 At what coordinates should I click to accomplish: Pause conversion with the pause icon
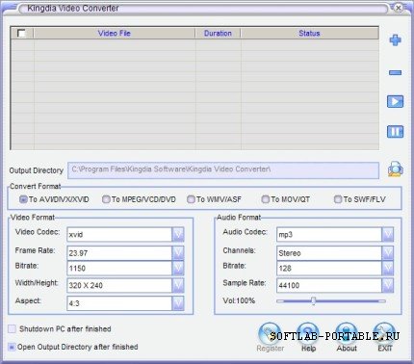point(395,132)
